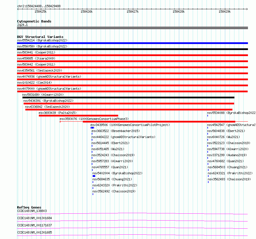Open nsv5604838 (Ebert2021) variant
The width and height of the screenshot is (256, 239).
click(226, 131)
